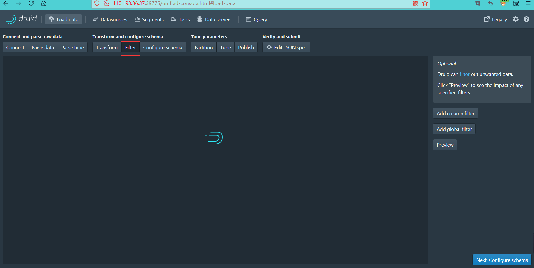Follow the filter documentation link

coord(464,74)
